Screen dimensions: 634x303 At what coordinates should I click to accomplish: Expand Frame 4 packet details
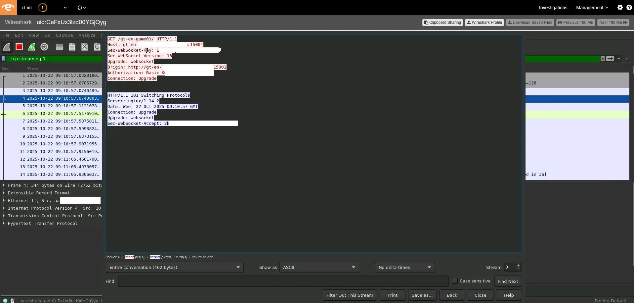pos(3,185)
